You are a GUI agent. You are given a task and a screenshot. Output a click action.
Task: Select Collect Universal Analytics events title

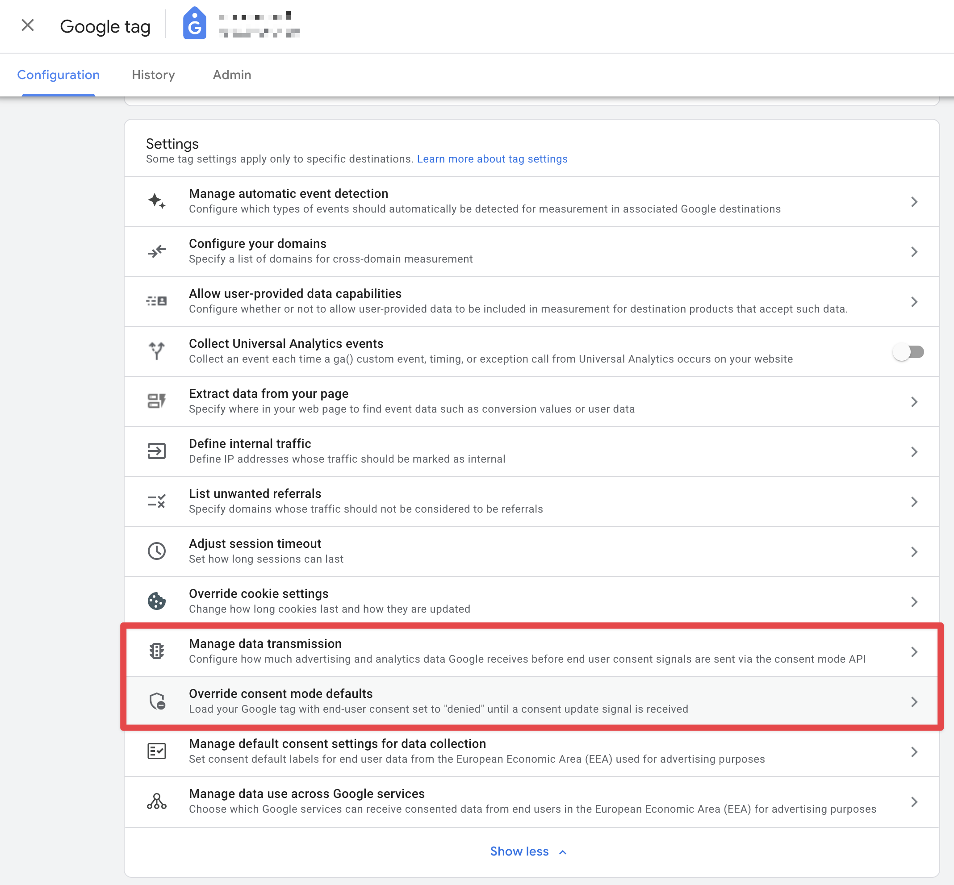click(286, 344)
